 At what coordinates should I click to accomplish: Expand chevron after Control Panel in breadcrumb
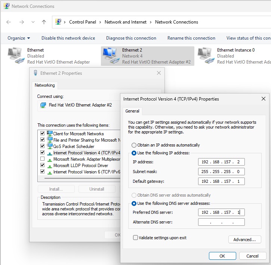point(100,22)
